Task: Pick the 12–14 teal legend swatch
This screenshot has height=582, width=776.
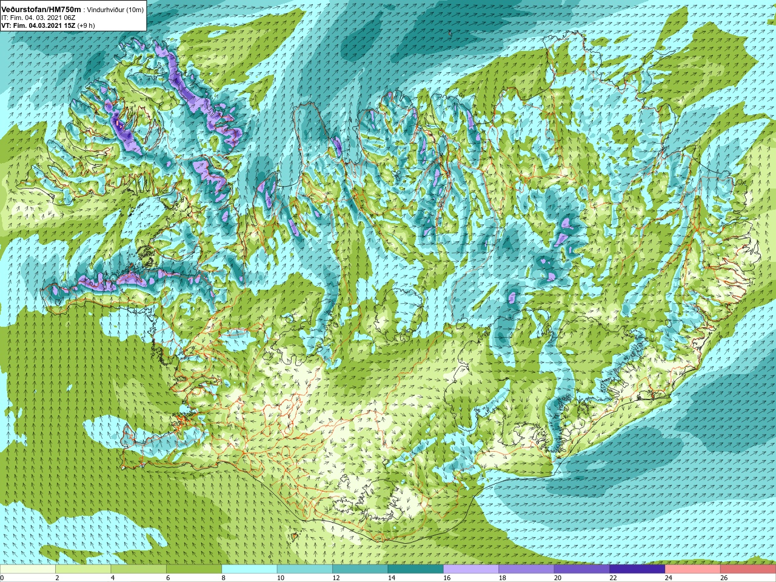Action: [x=360, y=569]
